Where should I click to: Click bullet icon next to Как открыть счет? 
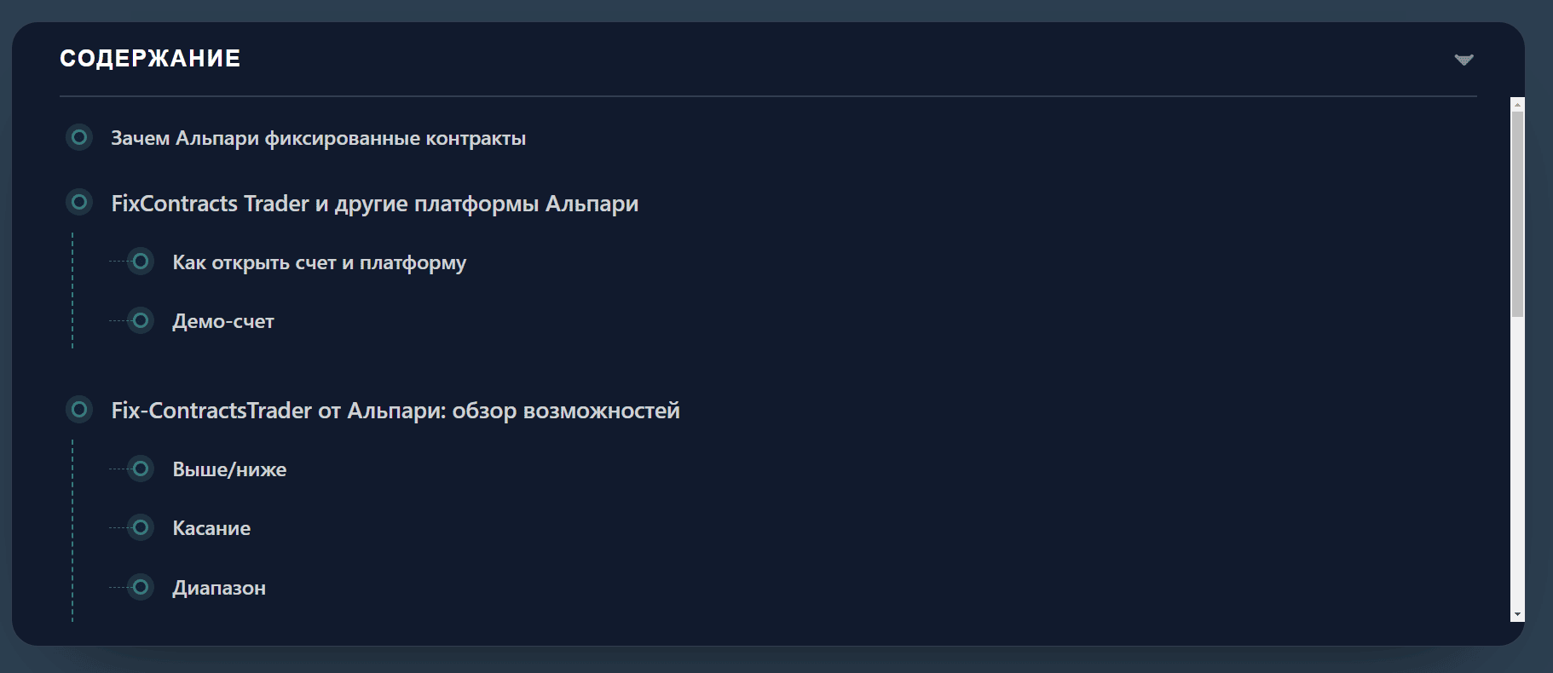click(x=141, y=262)
